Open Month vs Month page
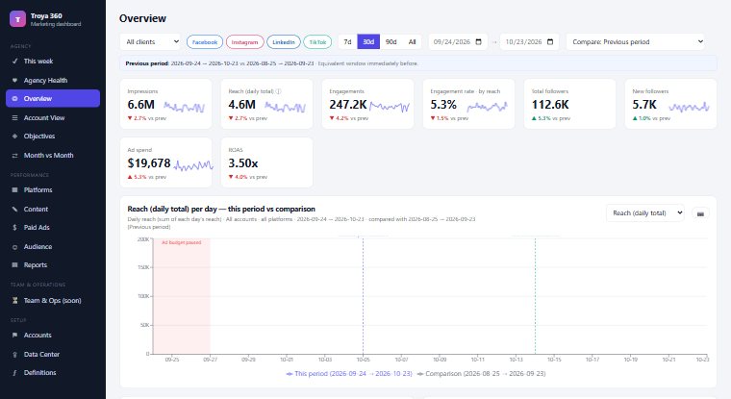This screenshot has width=731, height=399. pyautogui.click(x=53, y=155)
